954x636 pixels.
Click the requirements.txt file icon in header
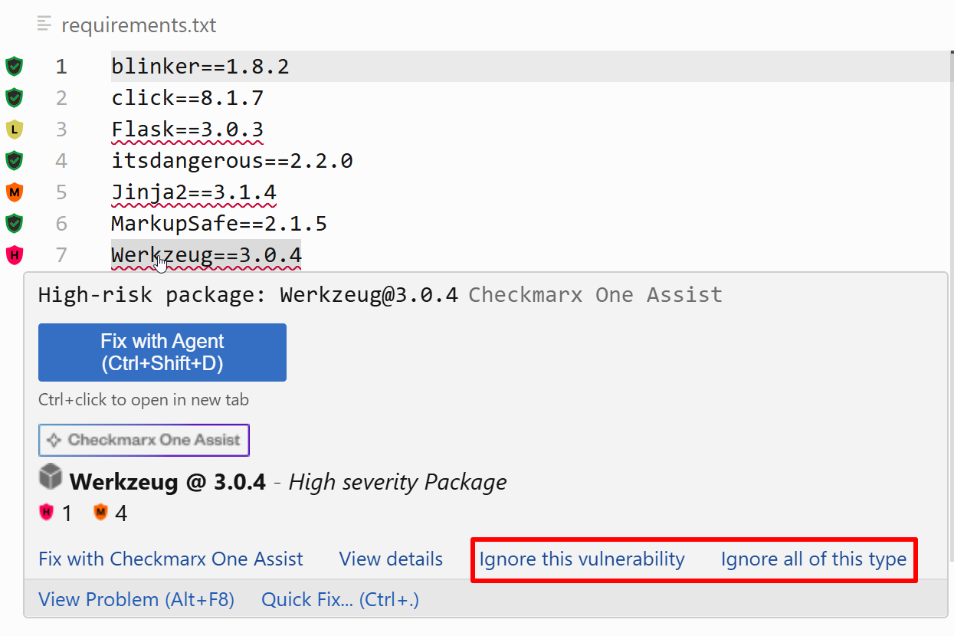[x=44, y=25]
